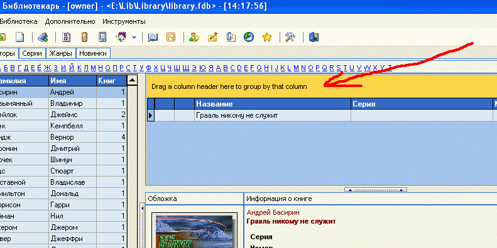This screenshot has width=497, height=248.
Task: Click the orange refresh toolbar icon
Action: coord(171,38)
